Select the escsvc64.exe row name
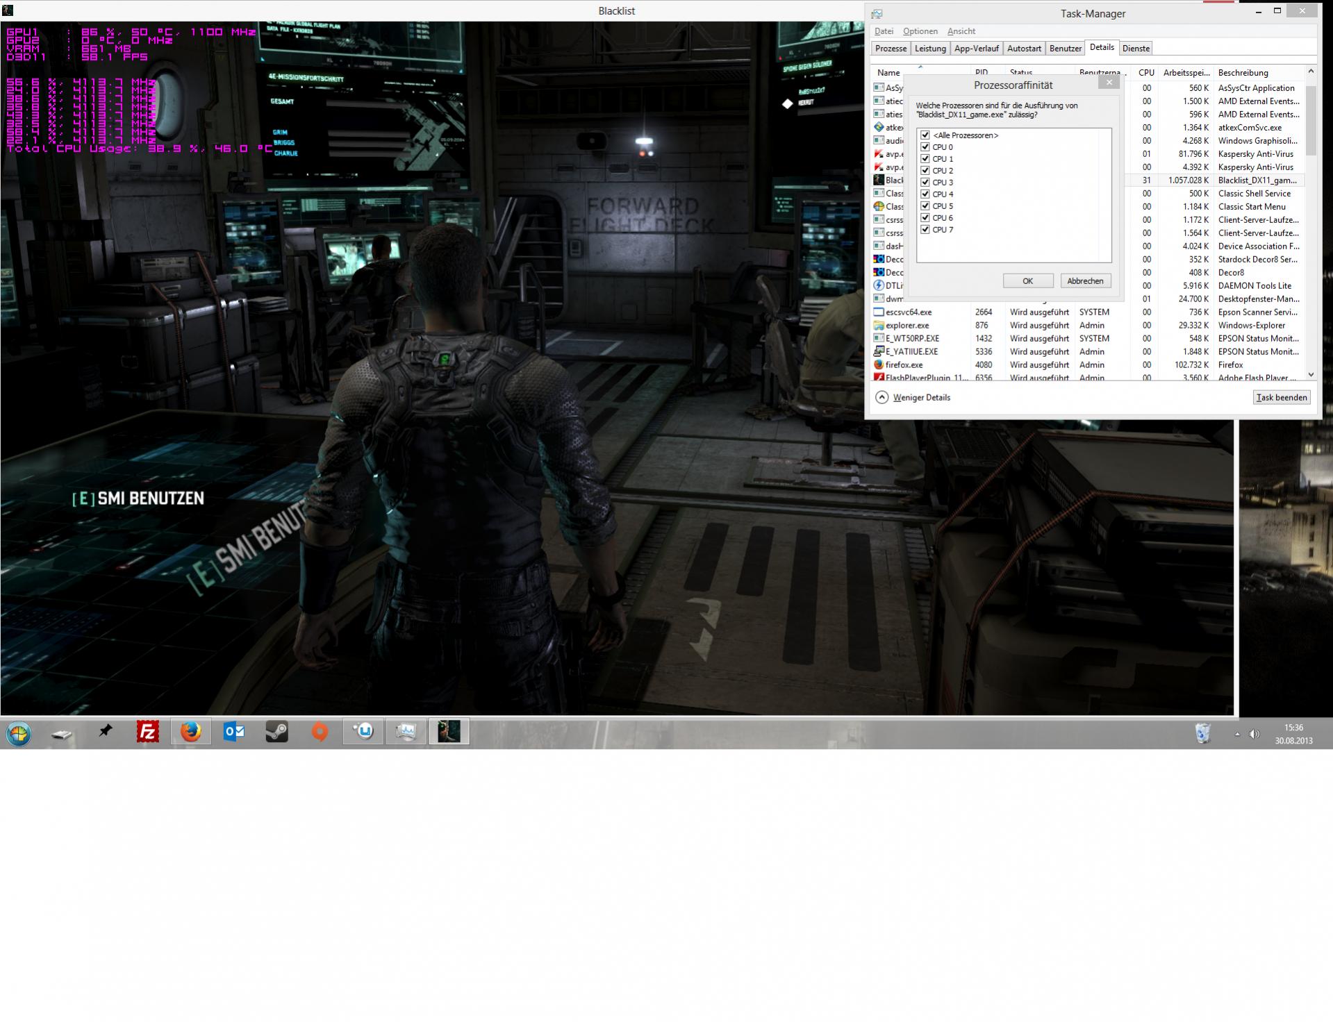The width and height of the screenshot is (1333, 1022). coord(909,312)
